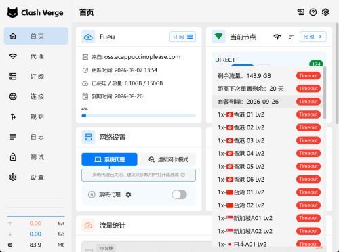Screen dimensions: 339x252
Task: Click the 0.00 upload speed value
Action: pyautogui.click(x=35, y=223)
